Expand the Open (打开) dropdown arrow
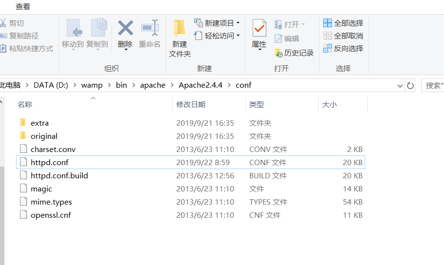444x265 pixels. coord(303,24)
